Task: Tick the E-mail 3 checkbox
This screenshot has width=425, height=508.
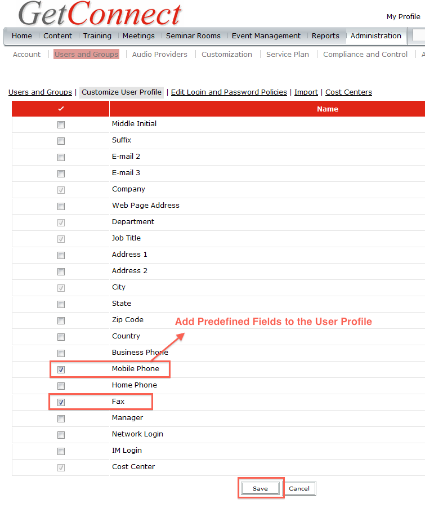Action: [x=61, y=173]
